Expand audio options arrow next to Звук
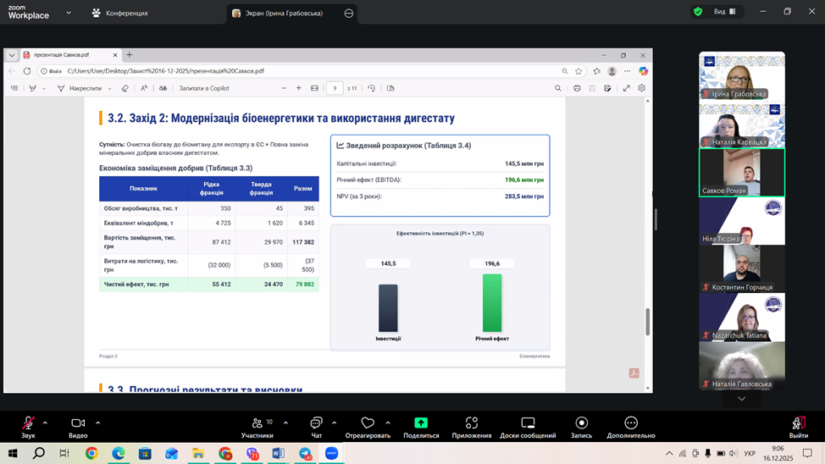 click(x=45, y=423)
